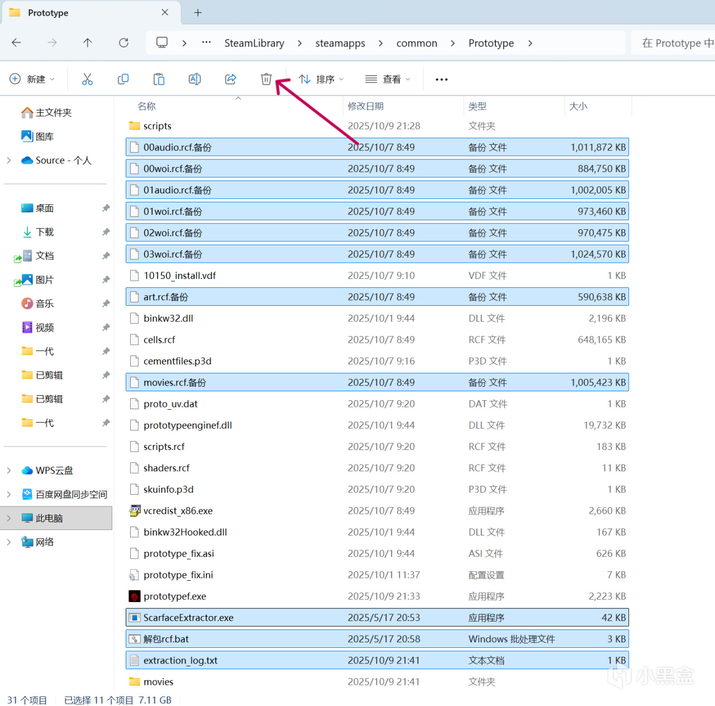Click the extraction_log.txt document icon

click(134, 660)
